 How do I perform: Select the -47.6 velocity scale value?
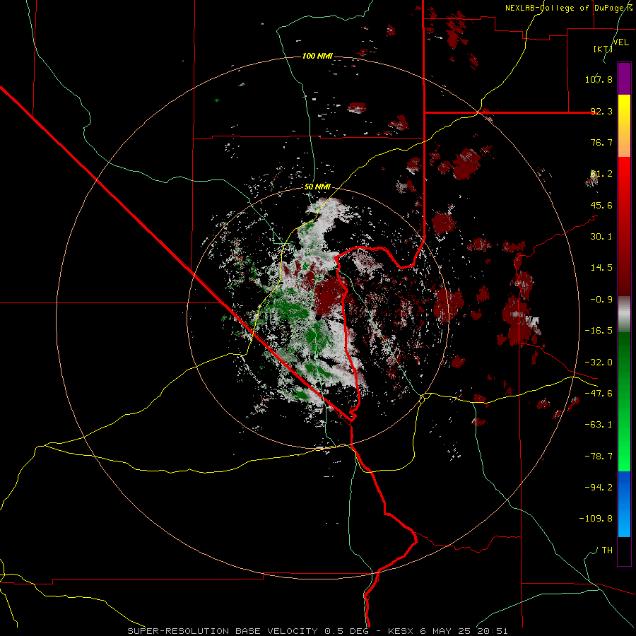pos(599,394)
